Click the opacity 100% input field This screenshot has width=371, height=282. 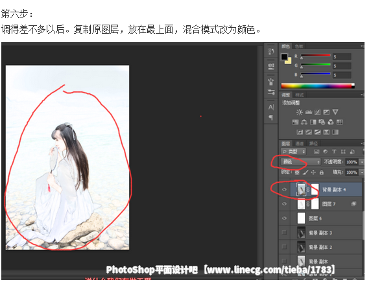352,162
